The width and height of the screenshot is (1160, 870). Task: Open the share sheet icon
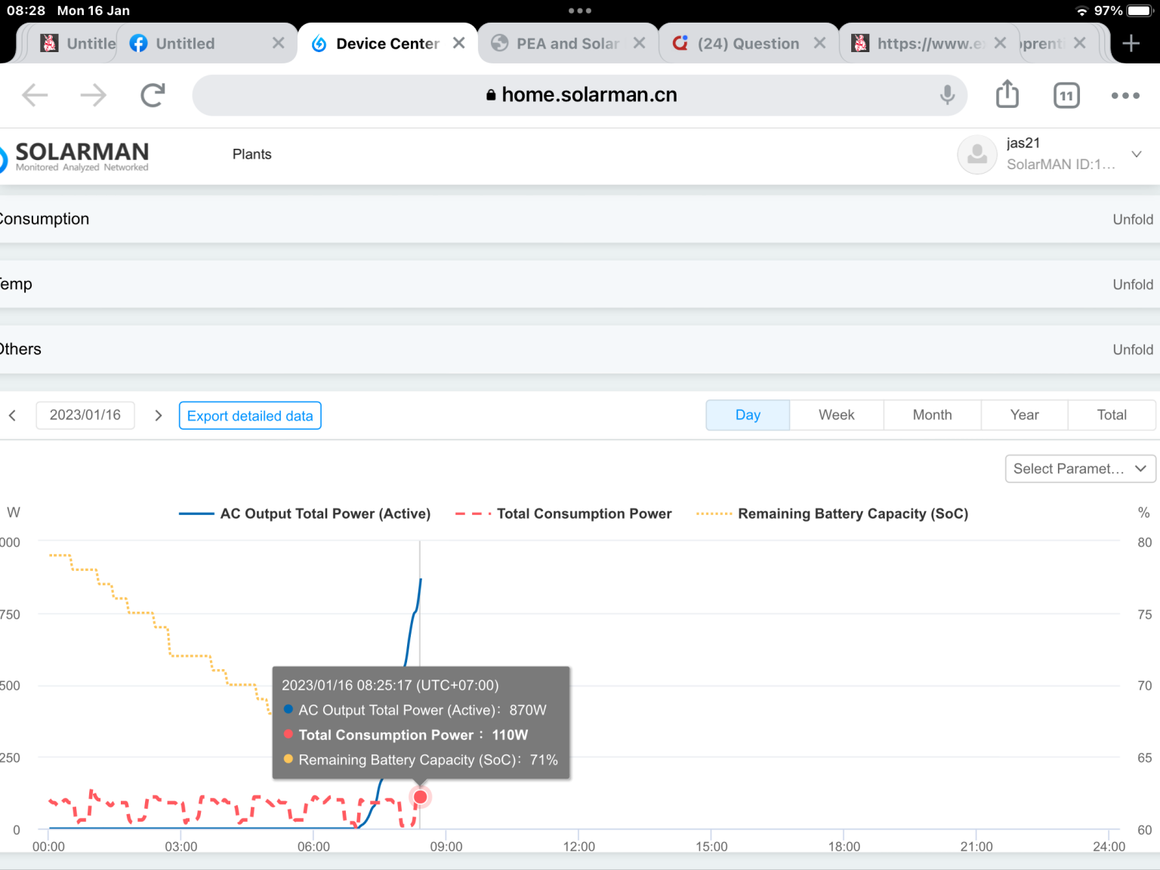[1007, 94]
